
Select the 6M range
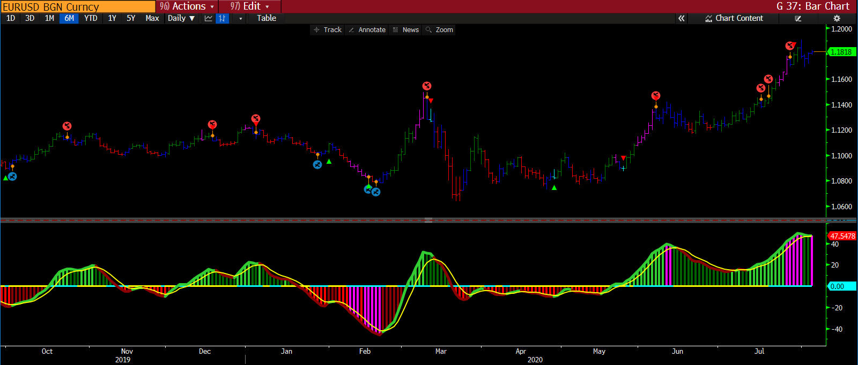coord(69,18)
